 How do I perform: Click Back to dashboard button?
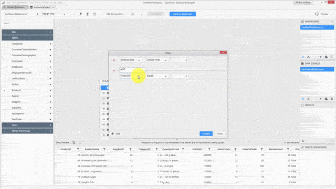click(x=183, y=14)
